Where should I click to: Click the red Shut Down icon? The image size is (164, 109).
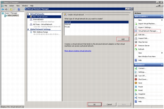(x=136, y=79)
